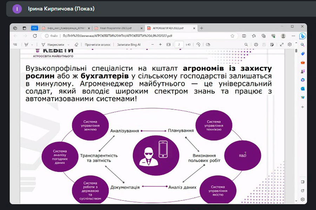Close the Final-Programme-2023.pdf tab
316x210 pixels.
click(141, 28)
